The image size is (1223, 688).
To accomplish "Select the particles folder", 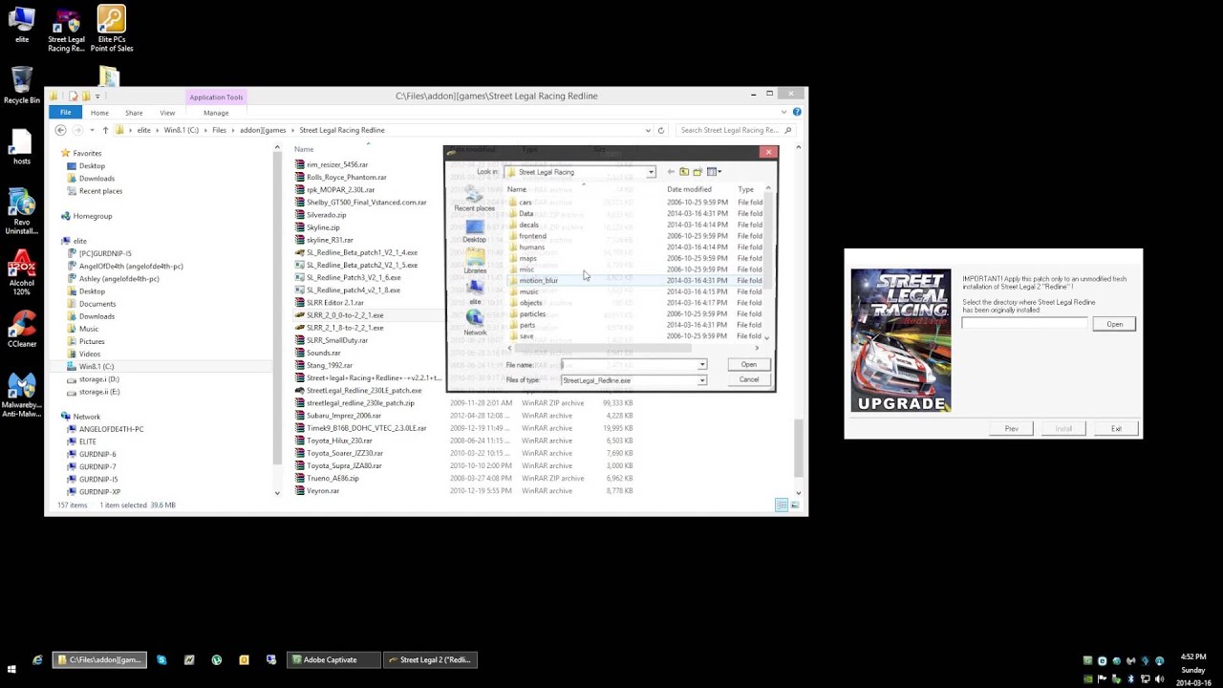I will click(532, 314).
